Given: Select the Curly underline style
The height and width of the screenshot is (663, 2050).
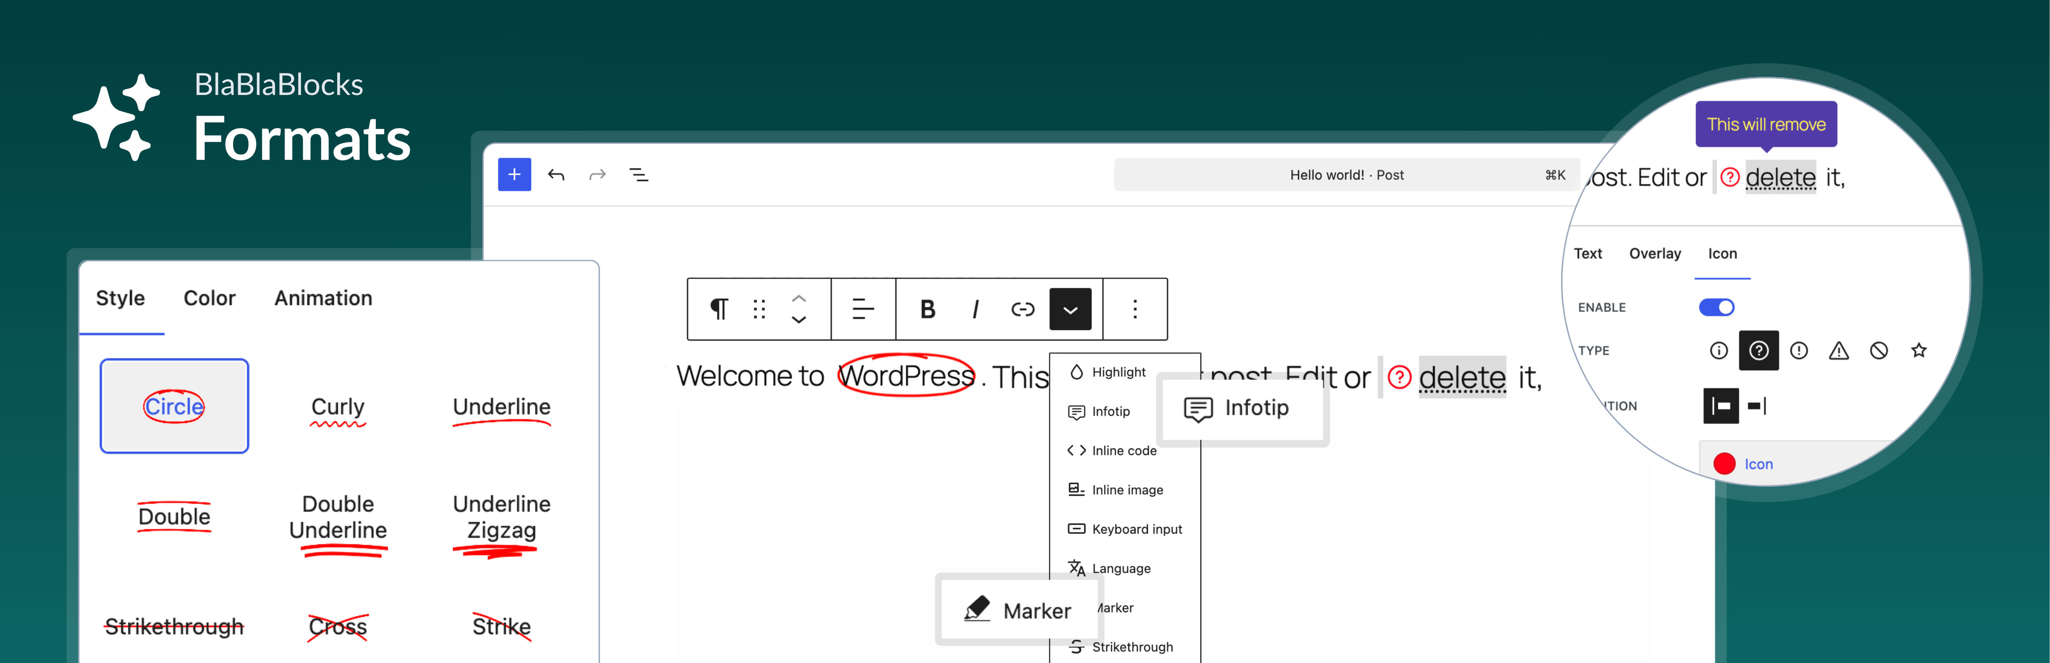Looking at the screenshot, I should pyautogui.click(x=337, y=408).
